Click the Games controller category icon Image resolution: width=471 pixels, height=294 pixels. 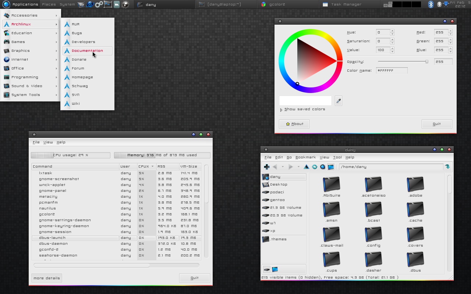pos(7,42)
